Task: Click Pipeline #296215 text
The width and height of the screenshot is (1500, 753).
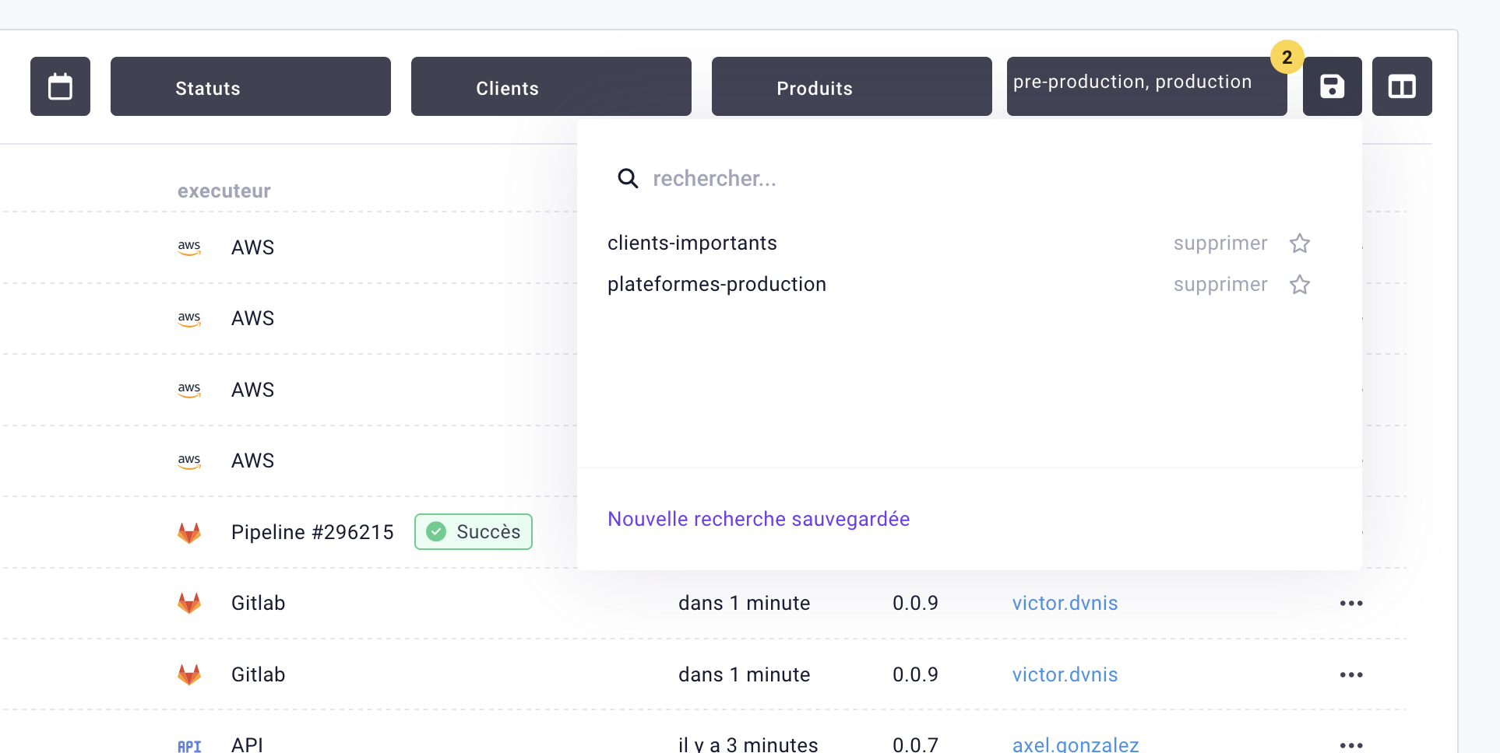Action: (312, 532)
